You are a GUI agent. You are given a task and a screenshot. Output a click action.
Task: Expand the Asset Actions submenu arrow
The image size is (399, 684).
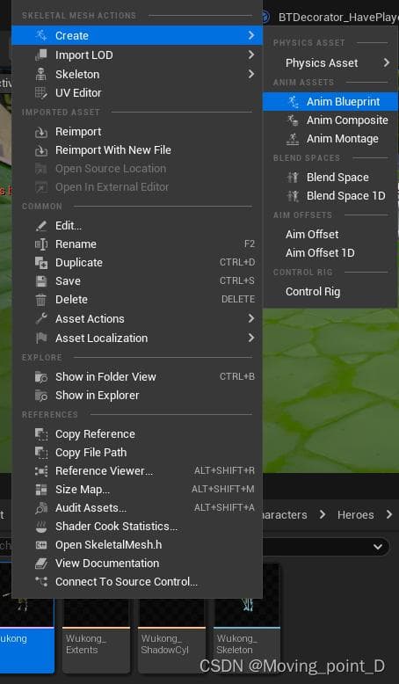(x=251, y=318)
